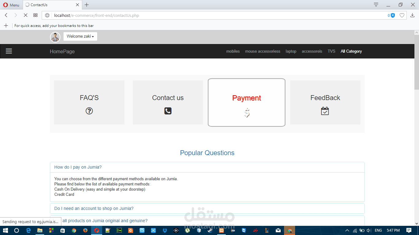Open Microsoft Store from the taskbar

63,230
